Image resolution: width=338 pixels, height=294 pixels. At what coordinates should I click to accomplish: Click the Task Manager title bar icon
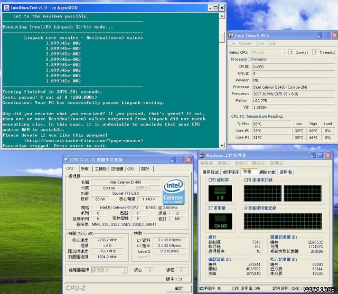pyautogui.click(x=202, y=155)
